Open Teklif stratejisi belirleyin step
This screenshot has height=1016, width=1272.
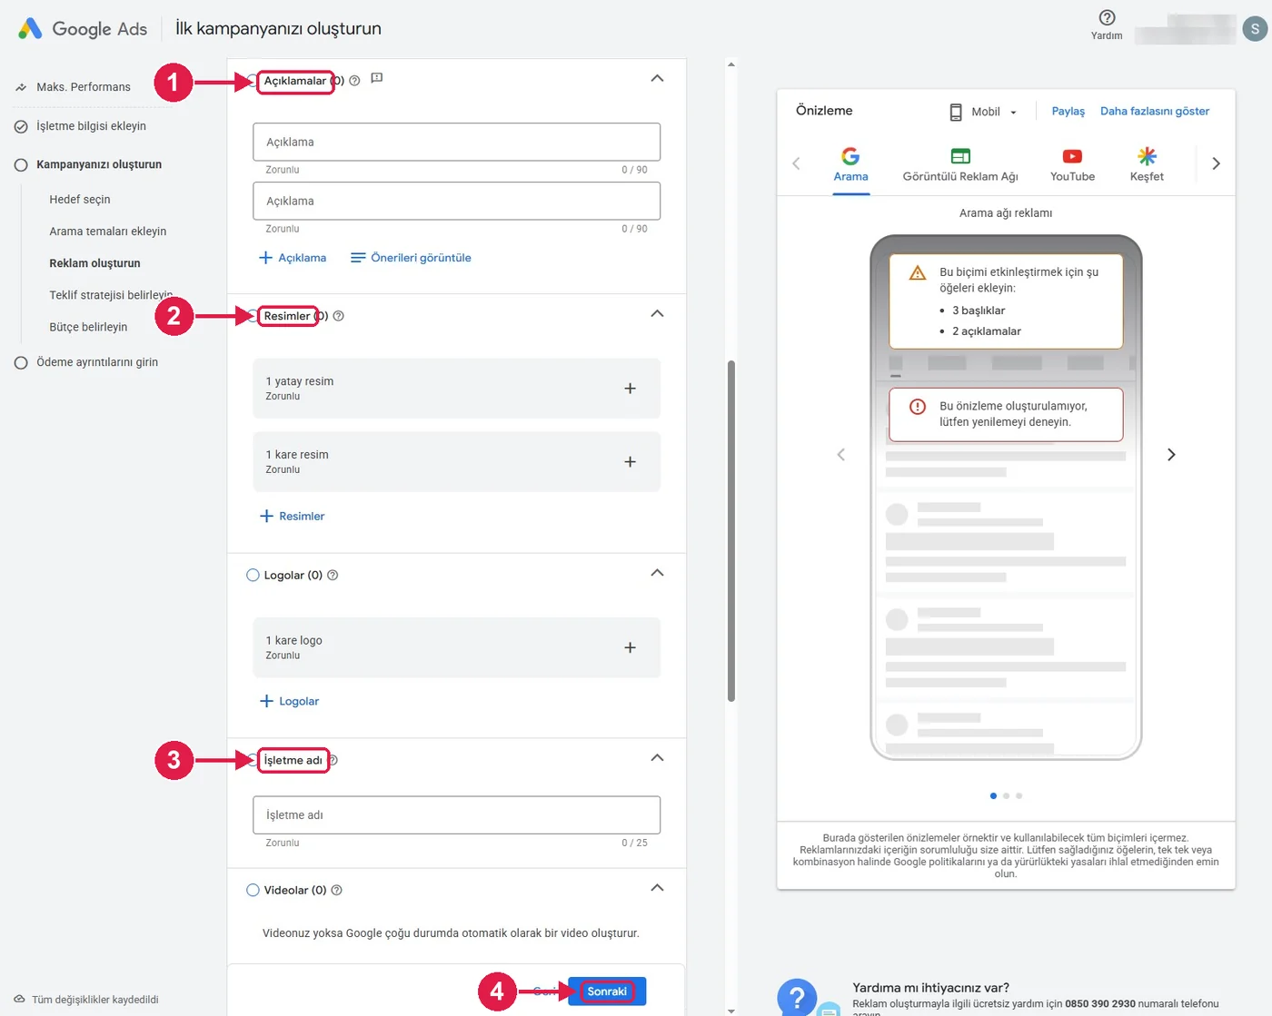tap(111, 295)
